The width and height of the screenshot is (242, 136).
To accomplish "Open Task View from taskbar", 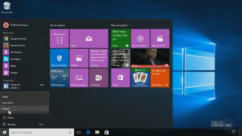I will [x=79, y=132].
